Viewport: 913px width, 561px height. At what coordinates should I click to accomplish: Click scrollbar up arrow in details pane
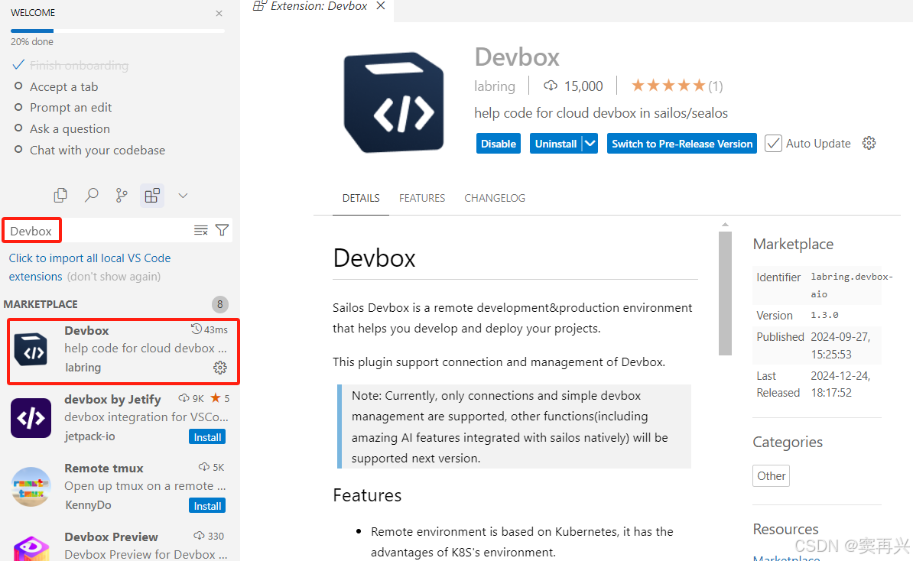[725, 224]
